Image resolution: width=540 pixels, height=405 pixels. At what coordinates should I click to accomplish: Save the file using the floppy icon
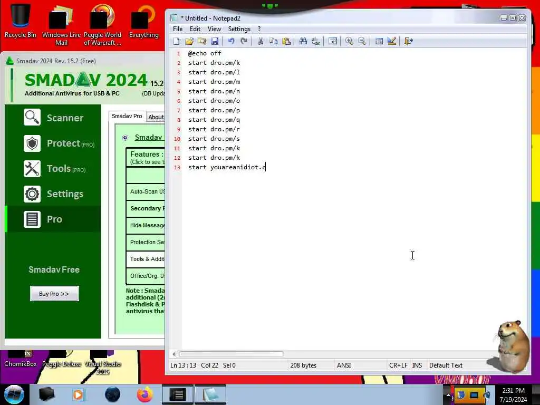pos(215,41)
